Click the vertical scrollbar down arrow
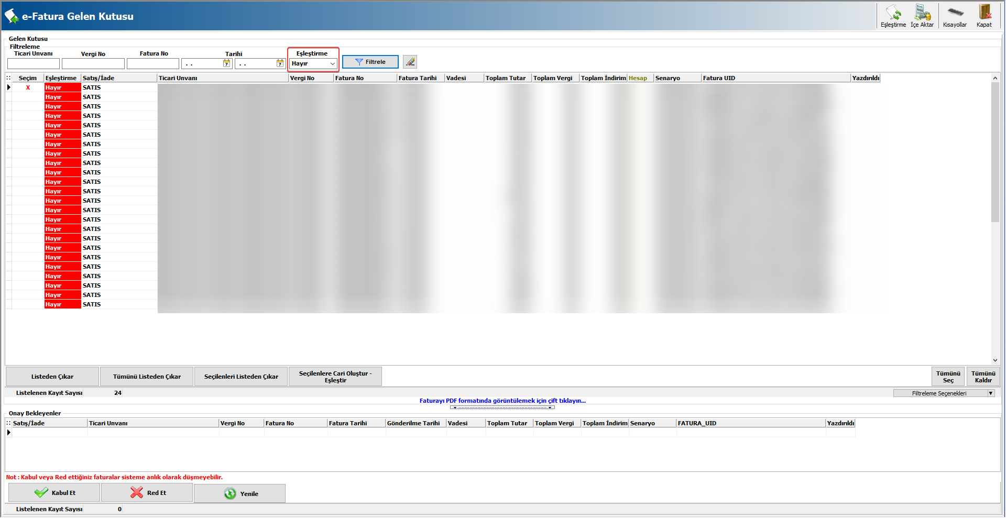 (x=995, y=360)
